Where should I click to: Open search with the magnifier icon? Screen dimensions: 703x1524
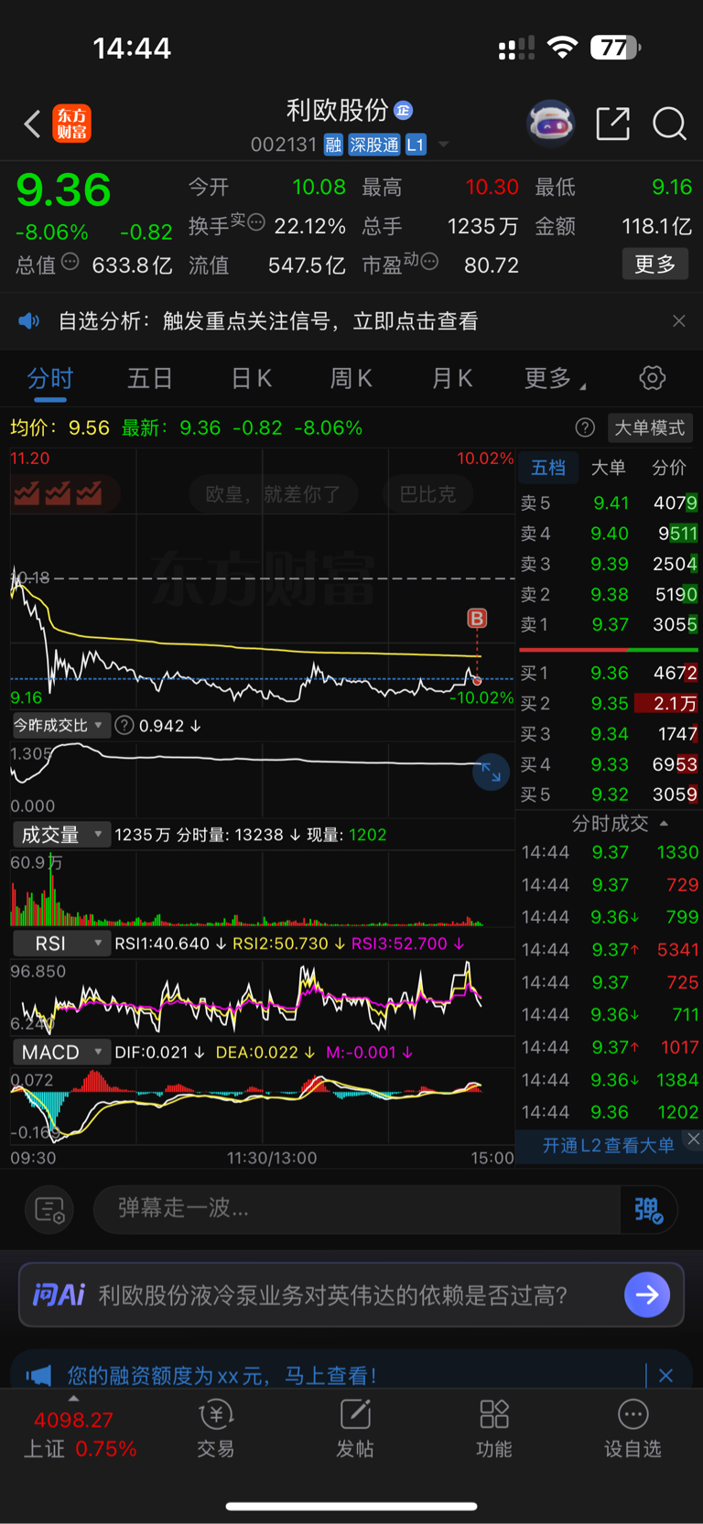(x=669, y=123)
